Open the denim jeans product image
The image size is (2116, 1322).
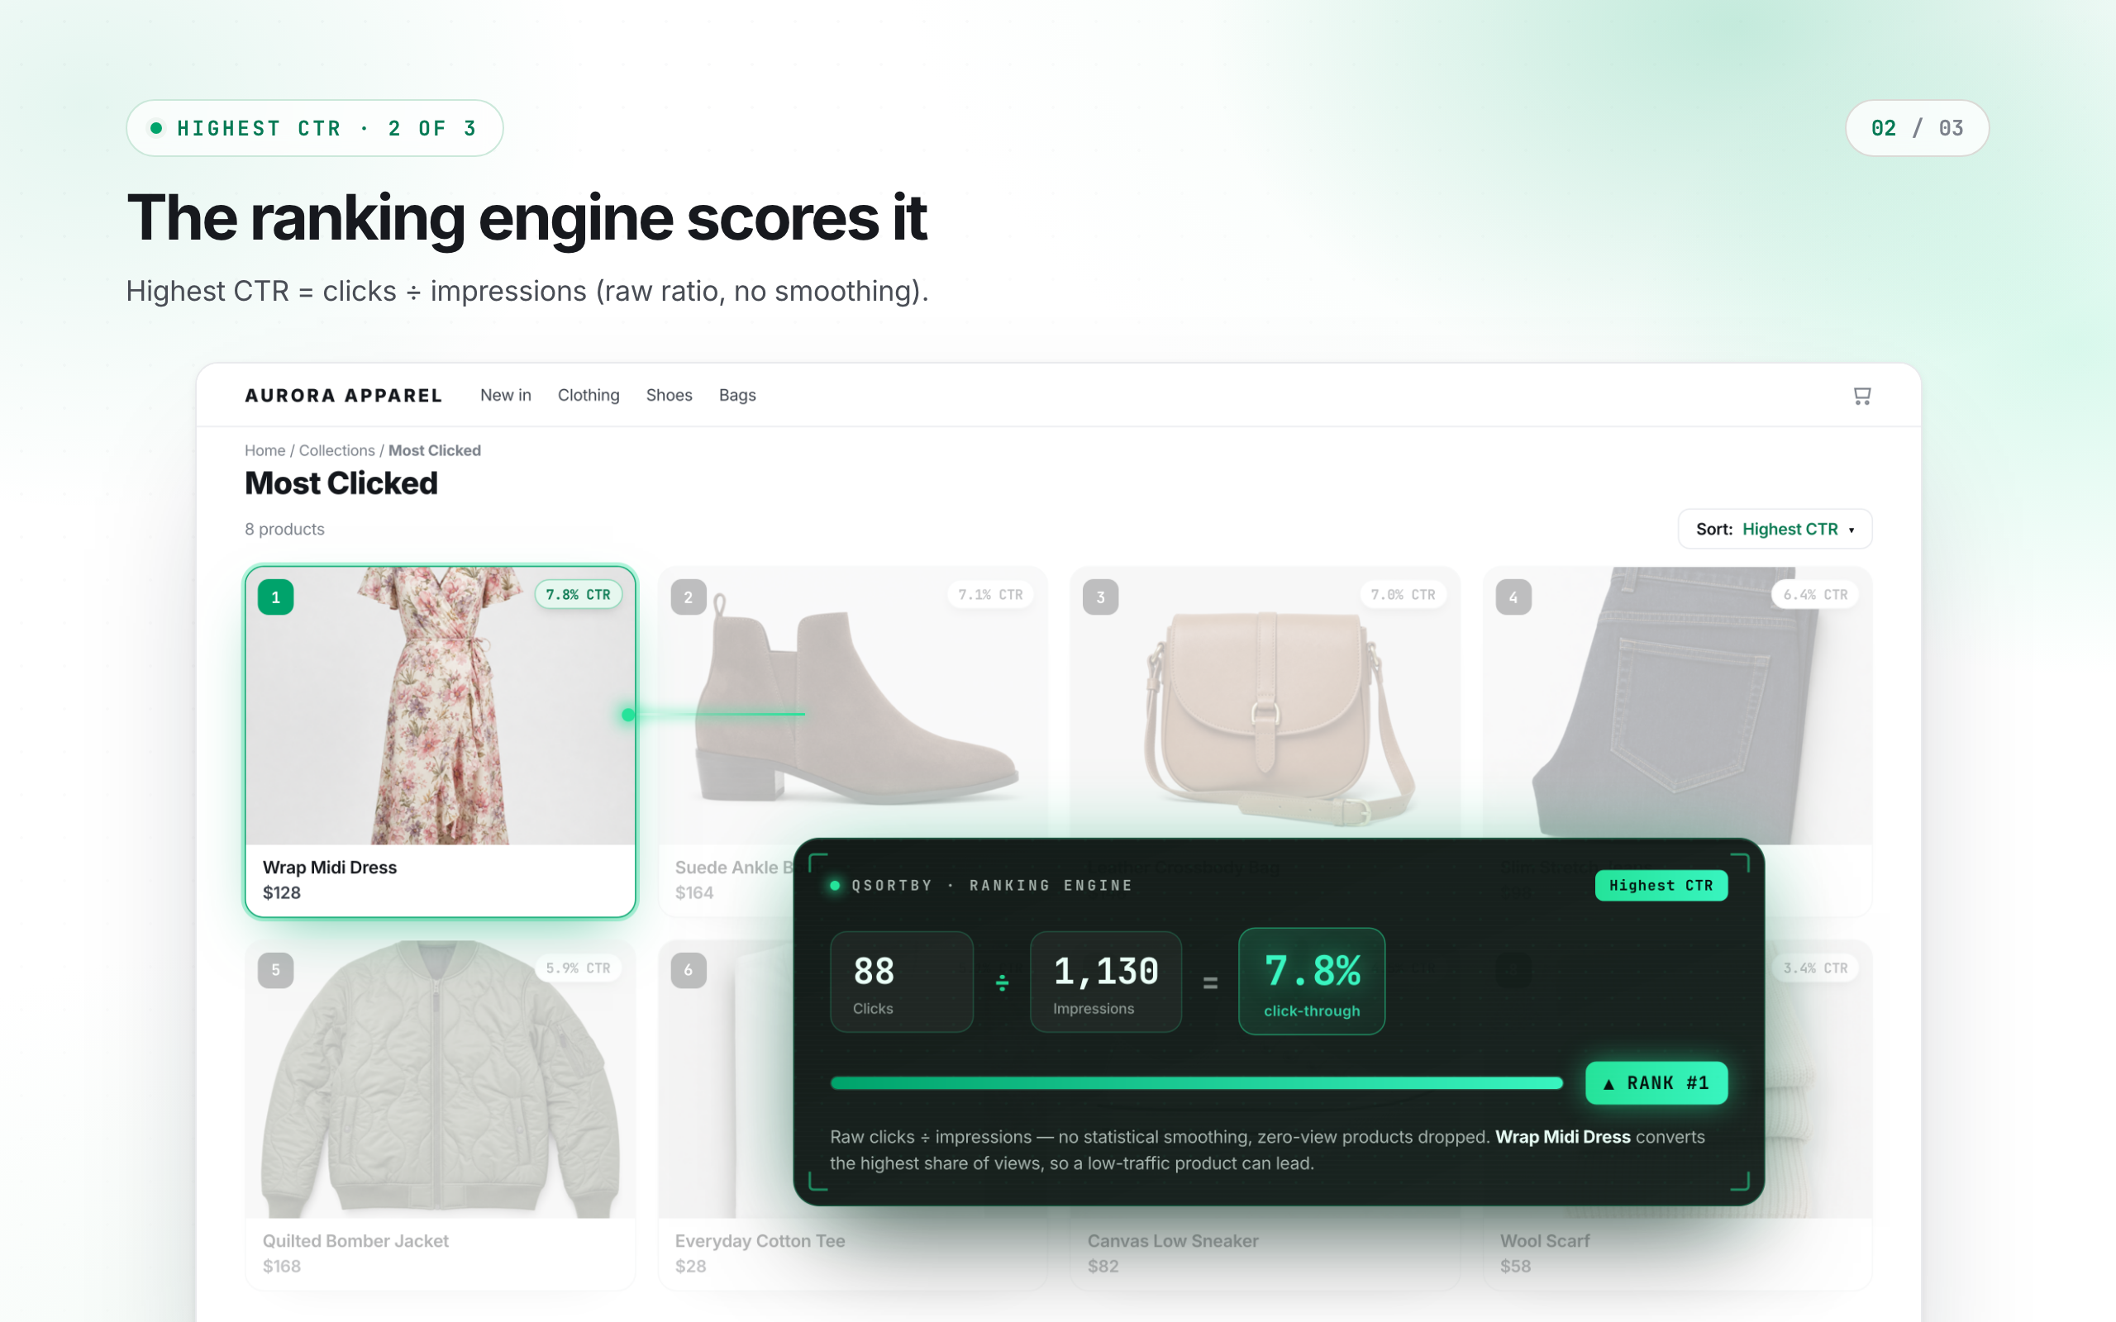pos(1677,706)
